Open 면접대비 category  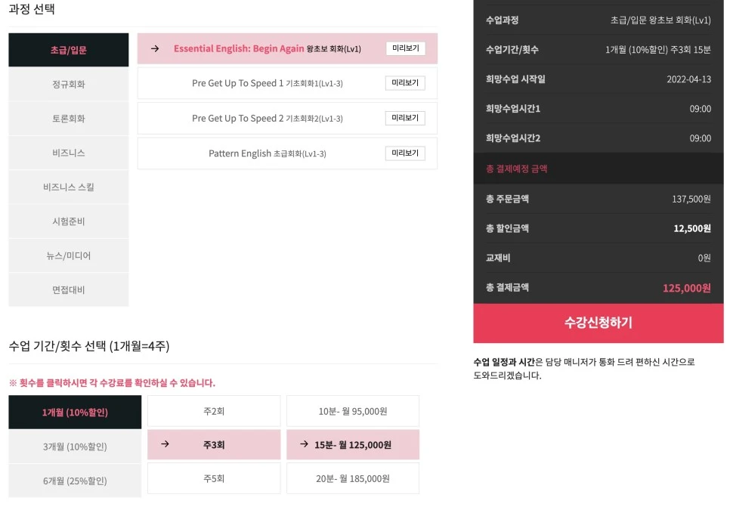(69, 290)
